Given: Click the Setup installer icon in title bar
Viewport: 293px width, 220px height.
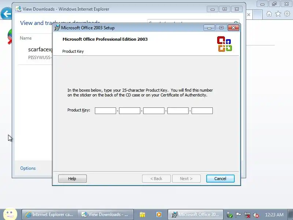Looking at the screenshot, I should pos(57,28).
